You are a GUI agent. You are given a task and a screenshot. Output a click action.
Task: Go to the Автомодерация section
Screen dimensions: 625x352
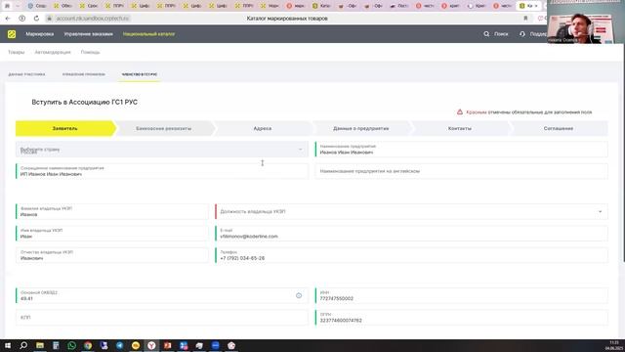click(53, 52)
